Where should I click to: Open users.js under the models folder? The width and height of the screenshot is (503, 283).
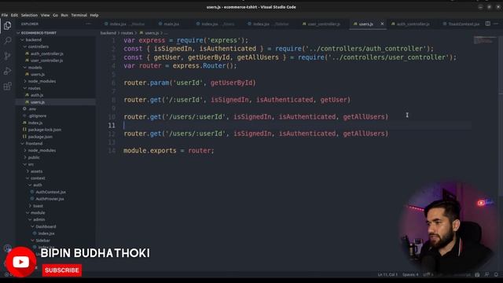pos(38,74)
